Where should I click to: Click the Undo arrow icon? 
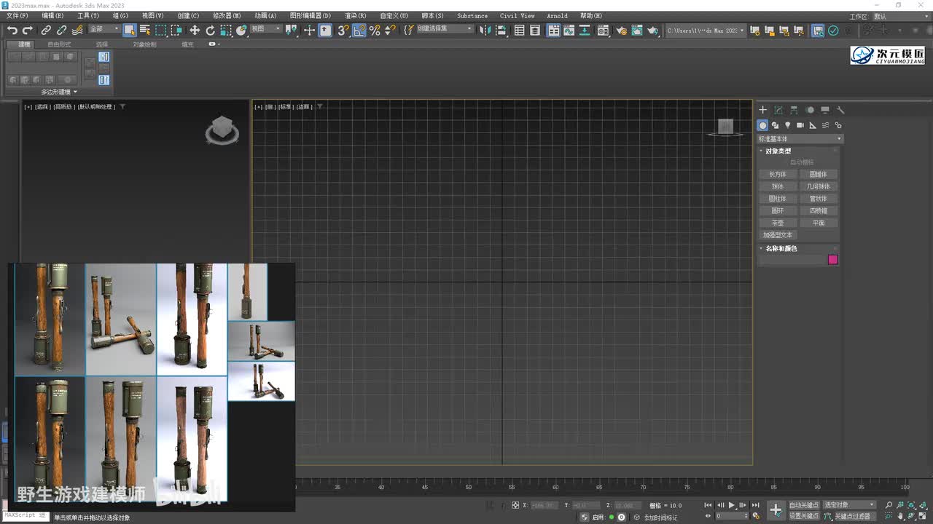point(12,30)
